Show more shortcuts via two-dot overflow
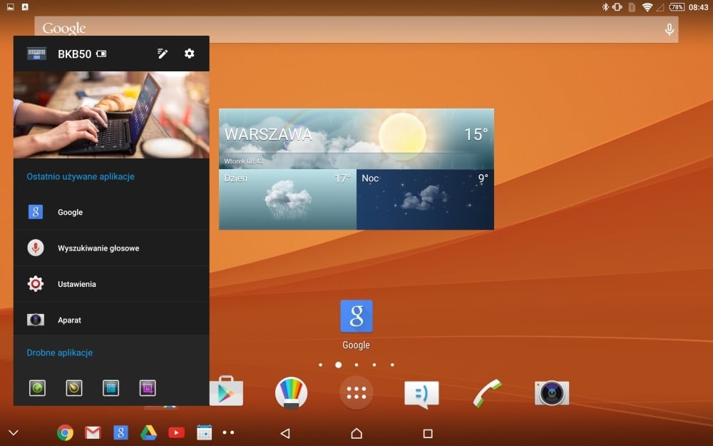The width and height of the screenshot is (713, 446). (228, 432)
